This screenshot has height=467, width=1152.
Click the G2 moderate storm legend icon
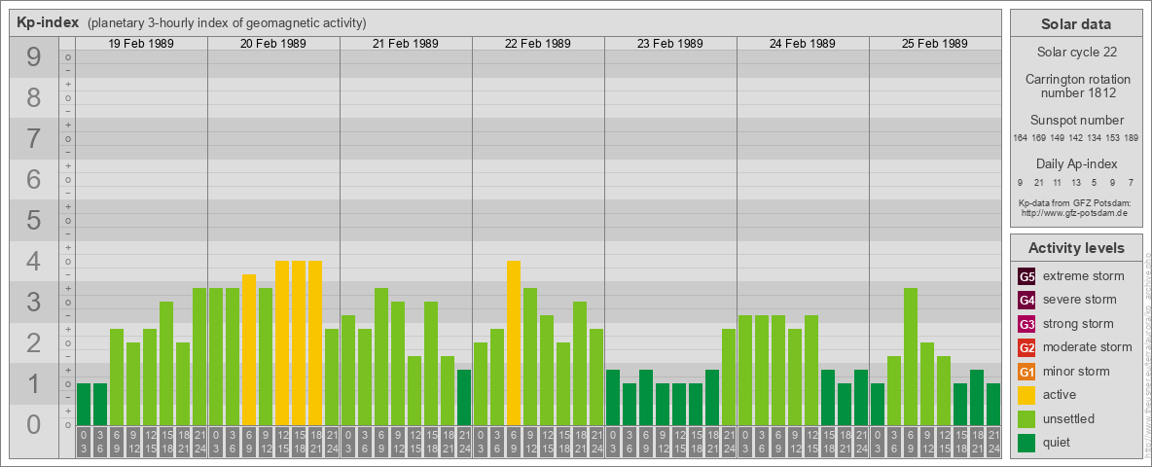coord(1026,347)
